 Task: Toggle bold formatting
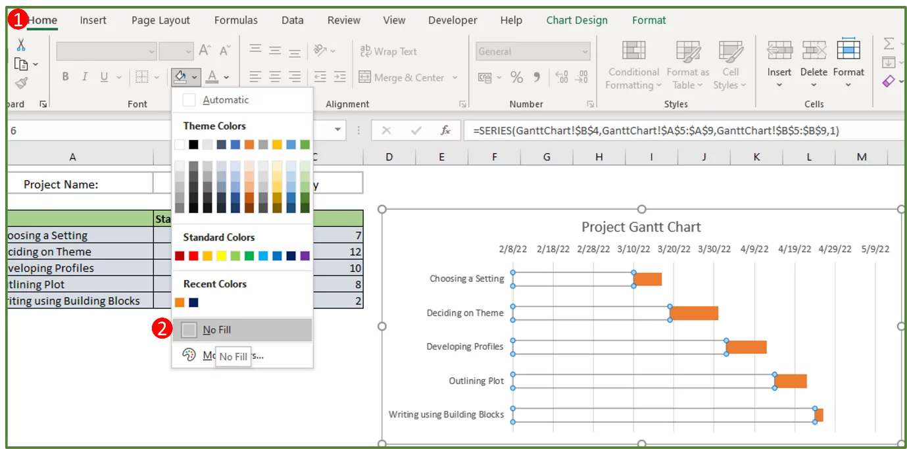pyautogui.click(x=65, y=77)
